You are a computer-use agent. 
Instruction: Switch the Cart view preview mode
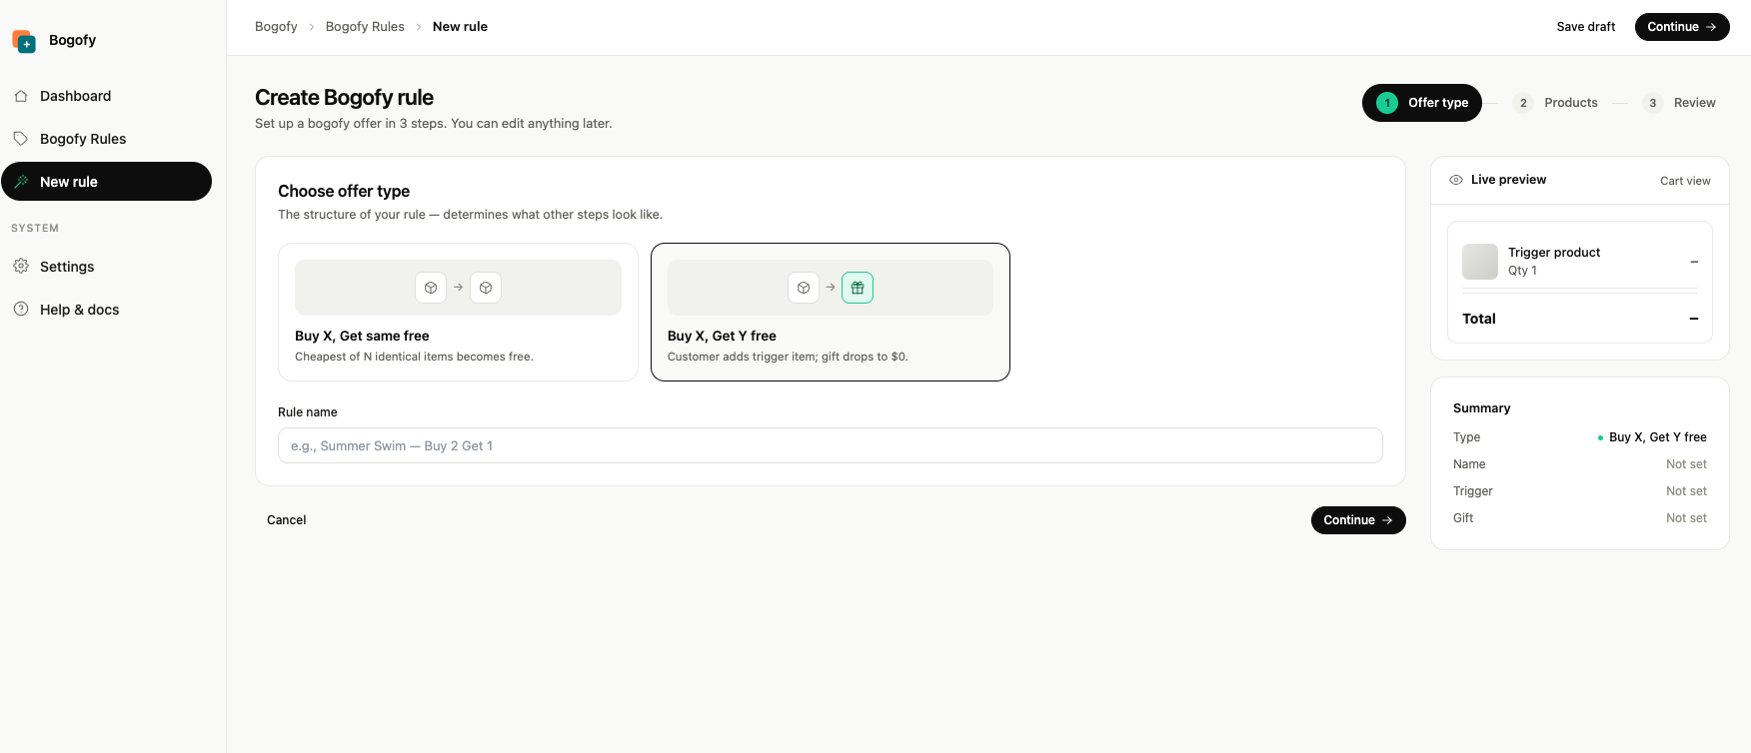1685,181
